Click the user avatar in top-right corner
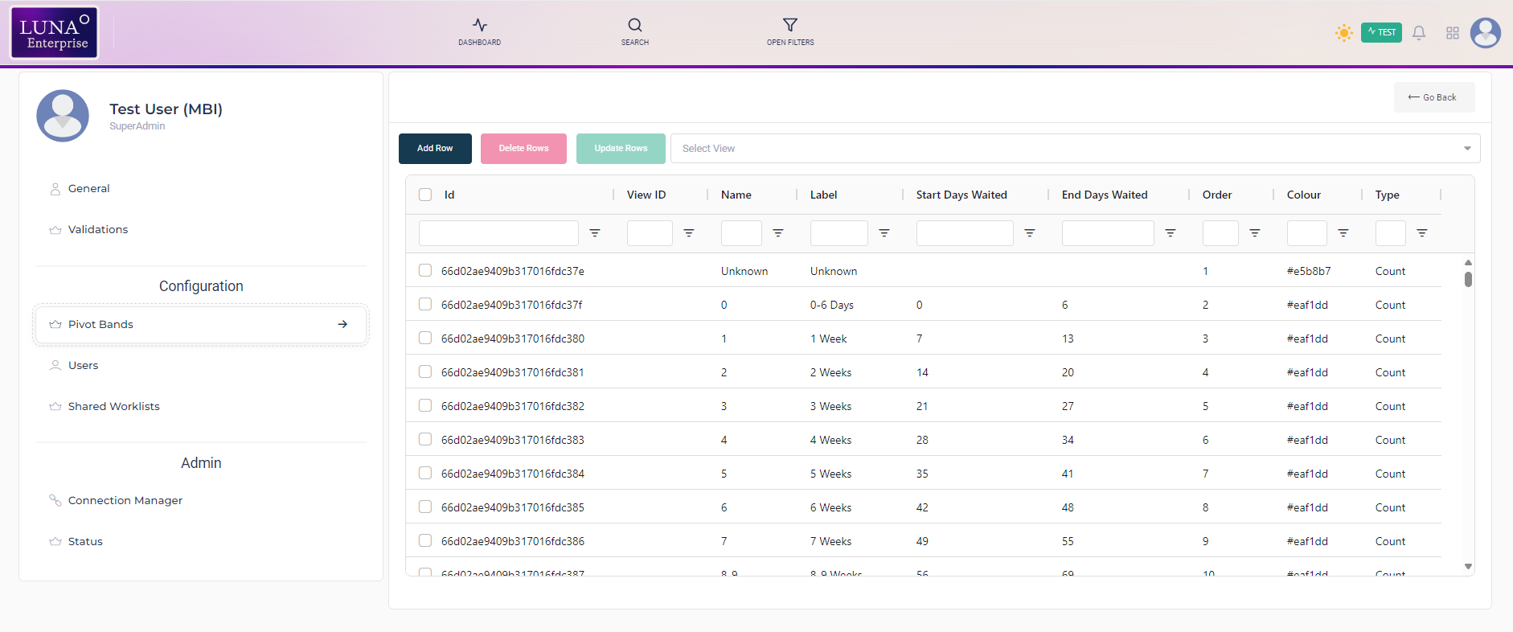The height and width of the screenshot is (632, 1513). (1485, 33)
